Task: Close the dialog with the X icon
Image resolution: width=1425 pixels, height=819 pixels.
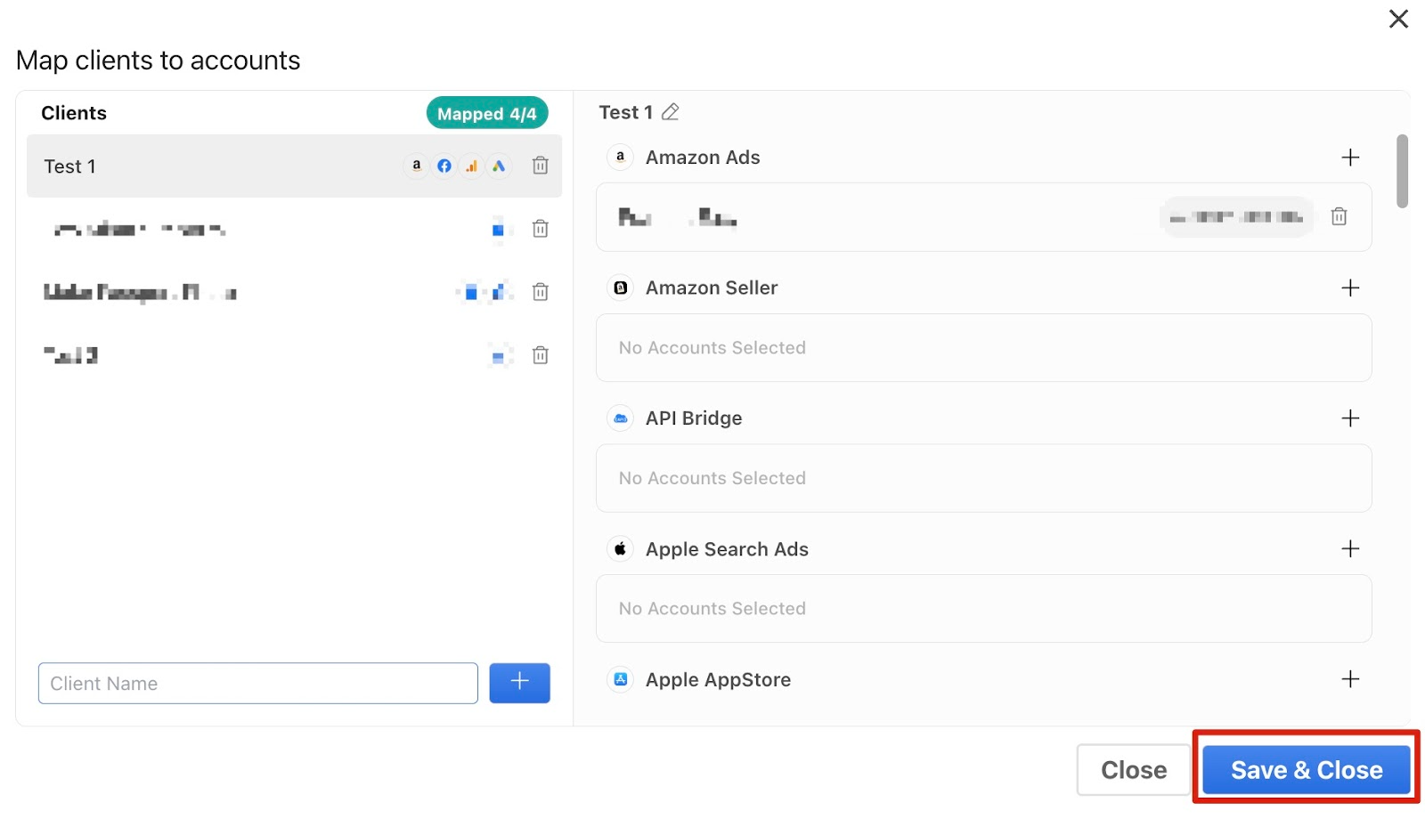Action: [1398, 19]
